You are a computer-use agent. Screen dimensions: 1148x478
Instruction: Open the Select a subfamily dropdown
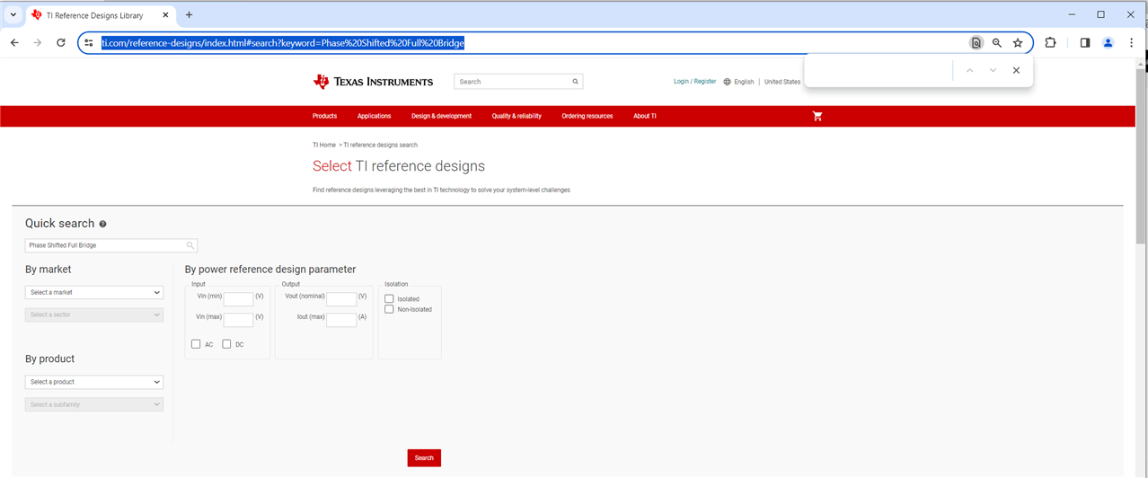(x=94, y=404)
